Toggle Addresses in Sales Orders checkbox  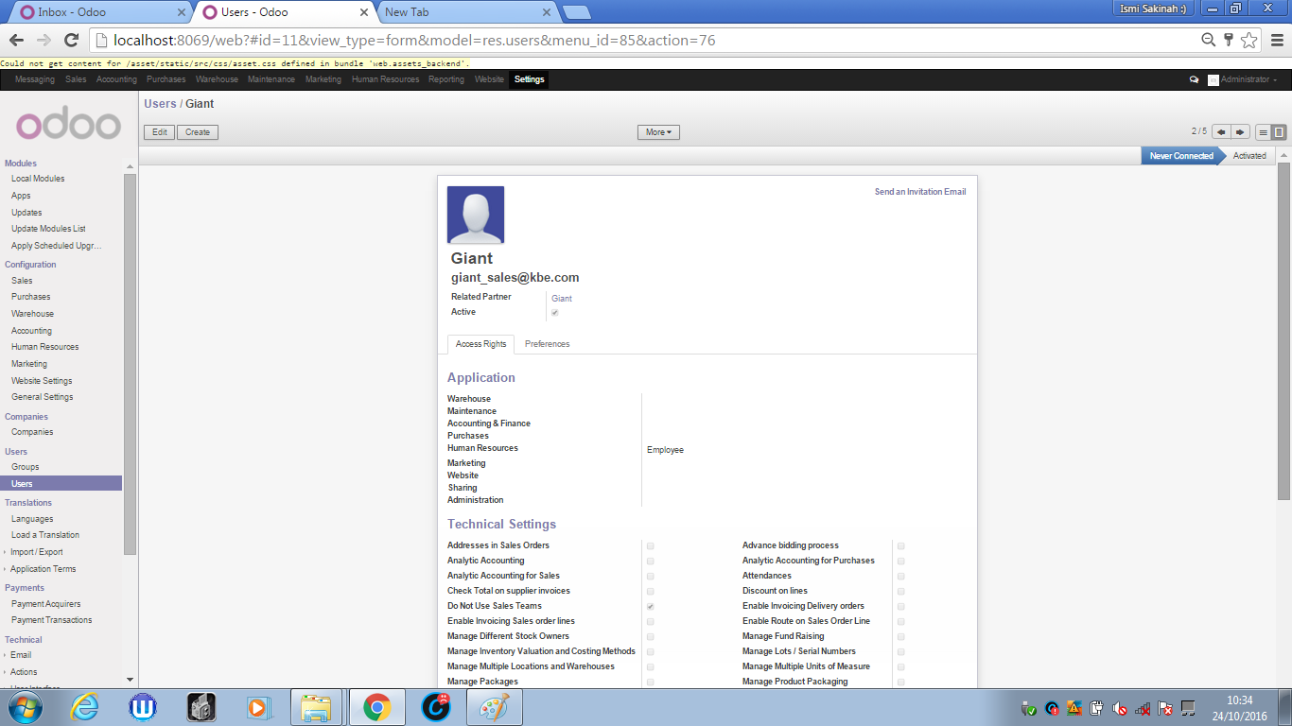coord(651,546)
